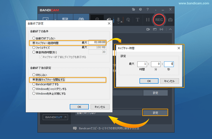
Task: Start recording with the REC button
Action: [159, 20]
